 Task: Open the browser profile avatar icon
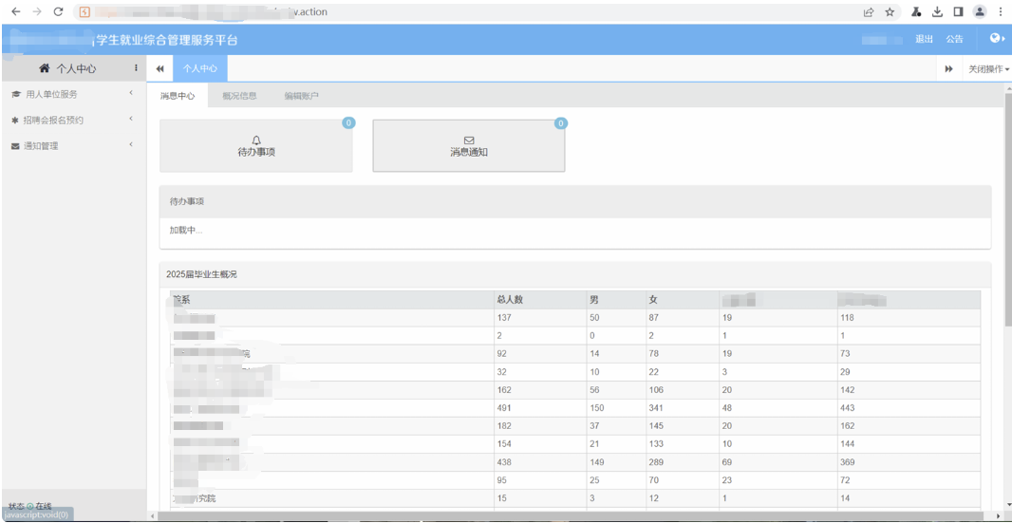tap(980, 11)
